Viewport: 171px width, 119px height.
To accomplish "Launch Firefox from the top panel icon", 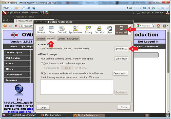I will click(47, 13).
